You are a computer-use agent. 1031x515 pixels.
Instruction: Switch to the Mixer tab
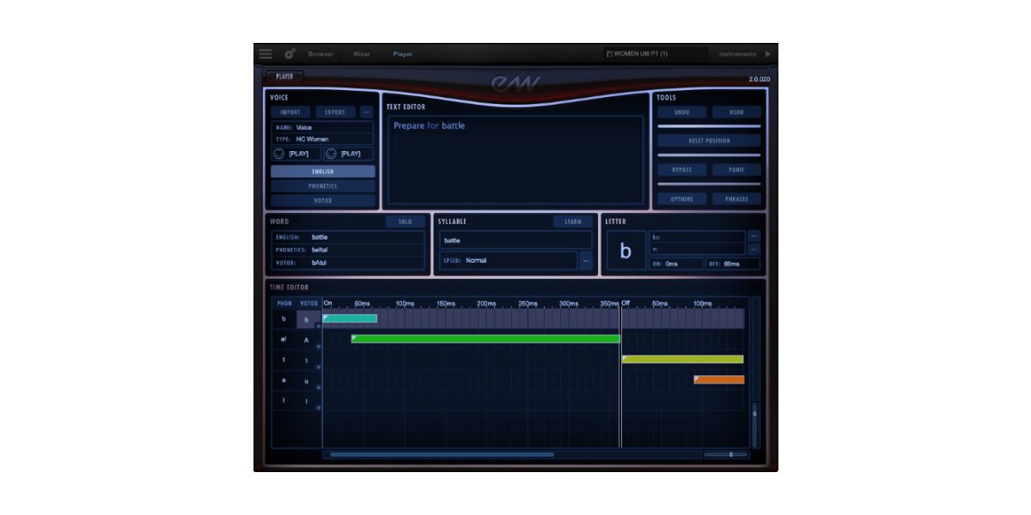[x=362, y=54]
